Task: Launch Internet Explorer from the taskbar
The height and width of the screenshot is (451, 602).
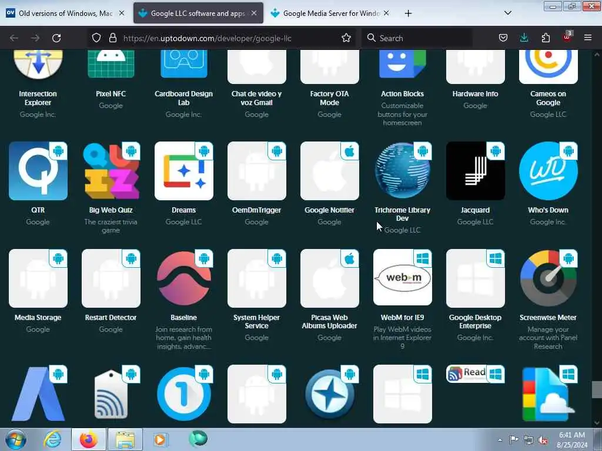Action: coord(52,440)
